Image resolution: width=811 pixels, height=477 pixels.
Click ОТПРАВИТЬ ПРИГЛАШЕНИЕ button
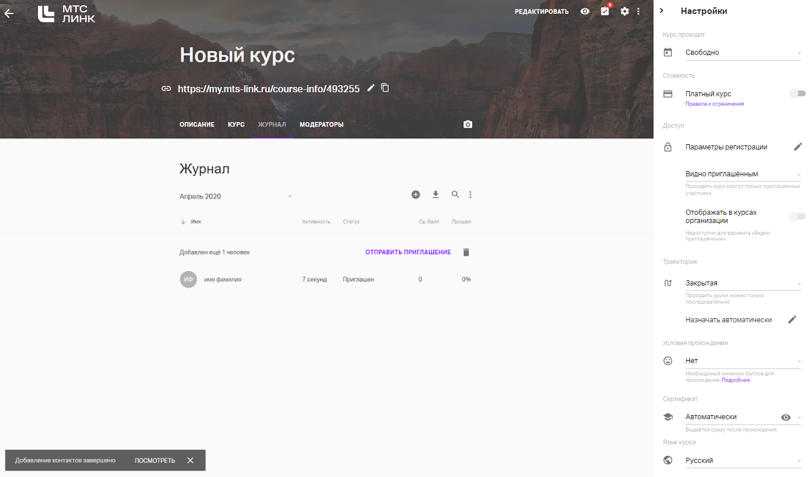click(408, 252)
